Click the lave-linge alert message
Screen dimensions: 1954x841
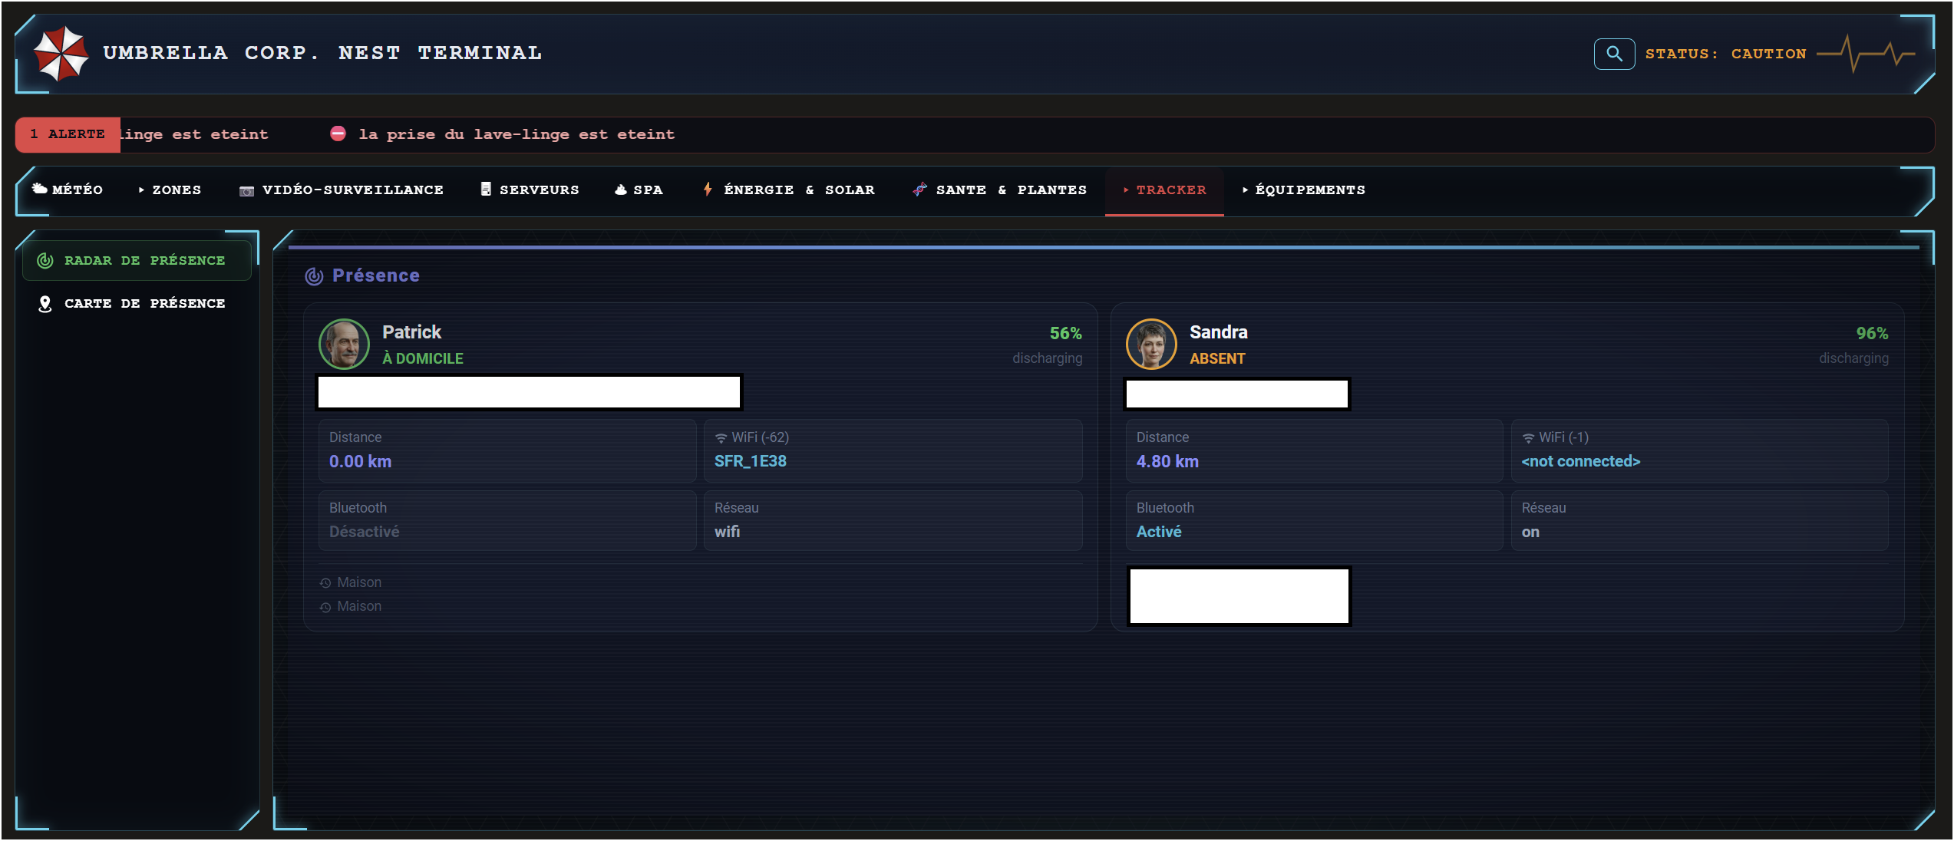[517, 134]
